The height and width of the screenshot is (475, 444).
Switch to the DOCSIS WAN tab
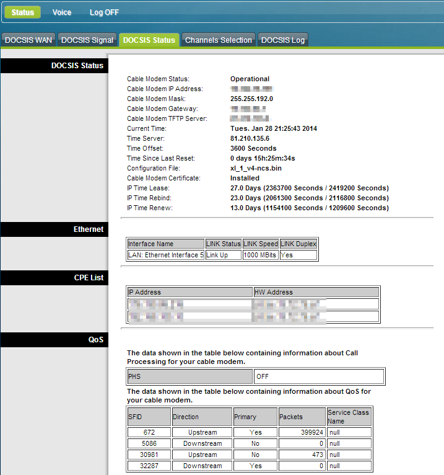28,40
